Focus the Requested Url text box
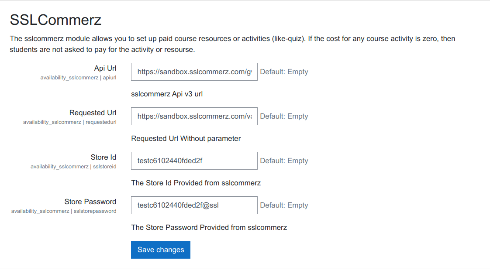 [x=194, y=116]
